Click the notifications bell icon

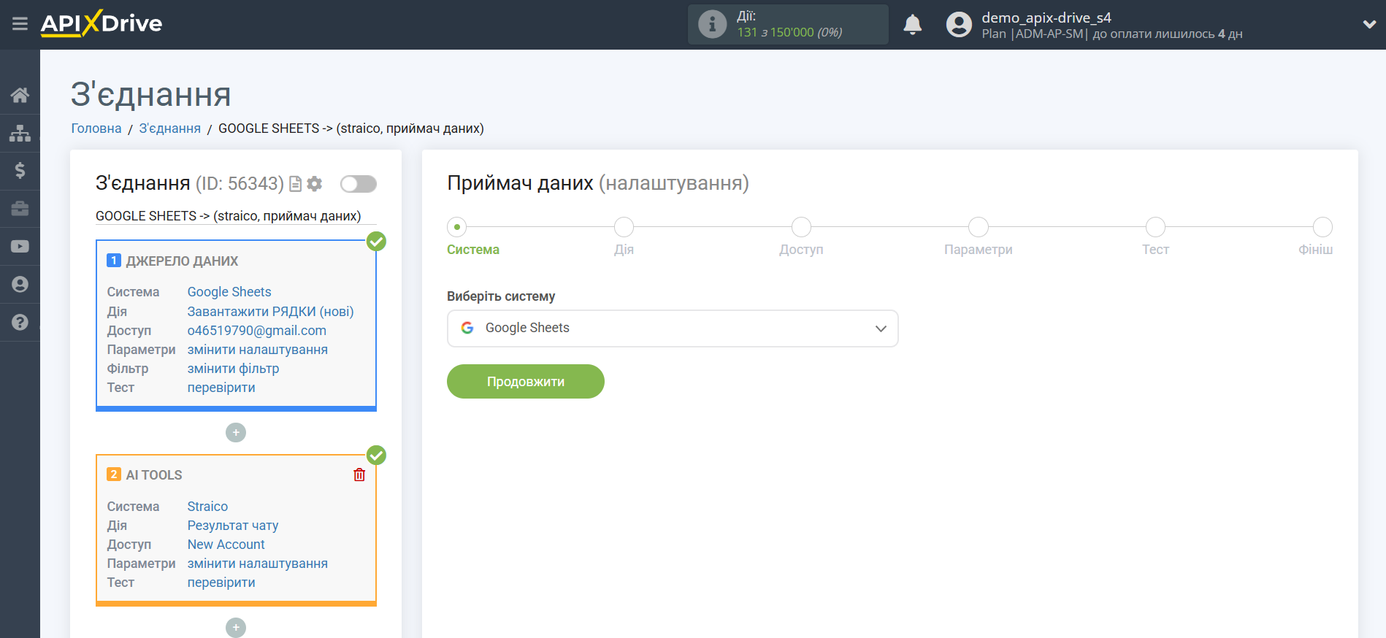tap(912, 25)
